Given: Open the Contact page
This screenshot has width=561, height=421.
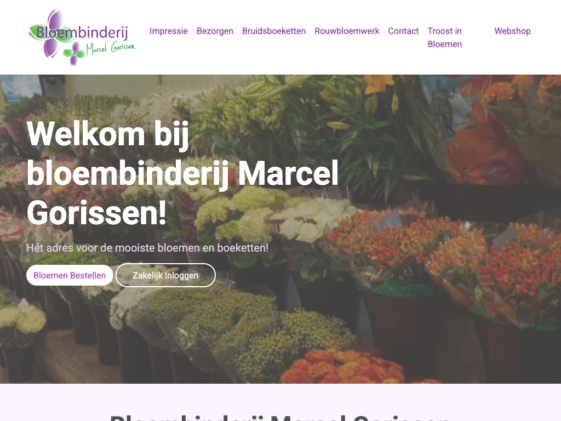Looking at the screenshot, I should [x=403, y=31].
